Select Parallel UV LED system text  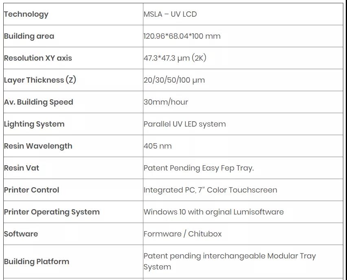tap(184, 124)
